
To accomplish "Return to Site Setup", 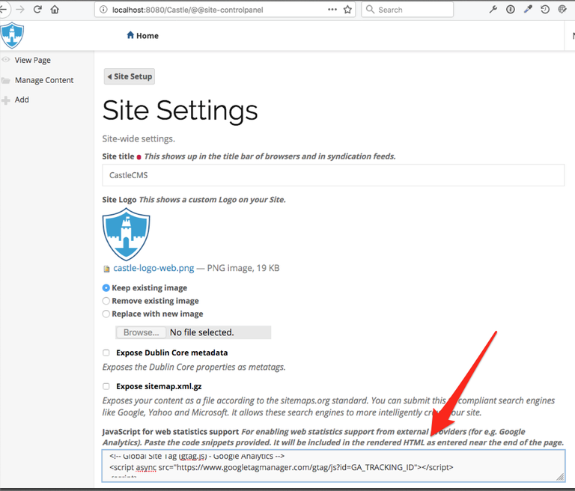I will pos(130,76).
